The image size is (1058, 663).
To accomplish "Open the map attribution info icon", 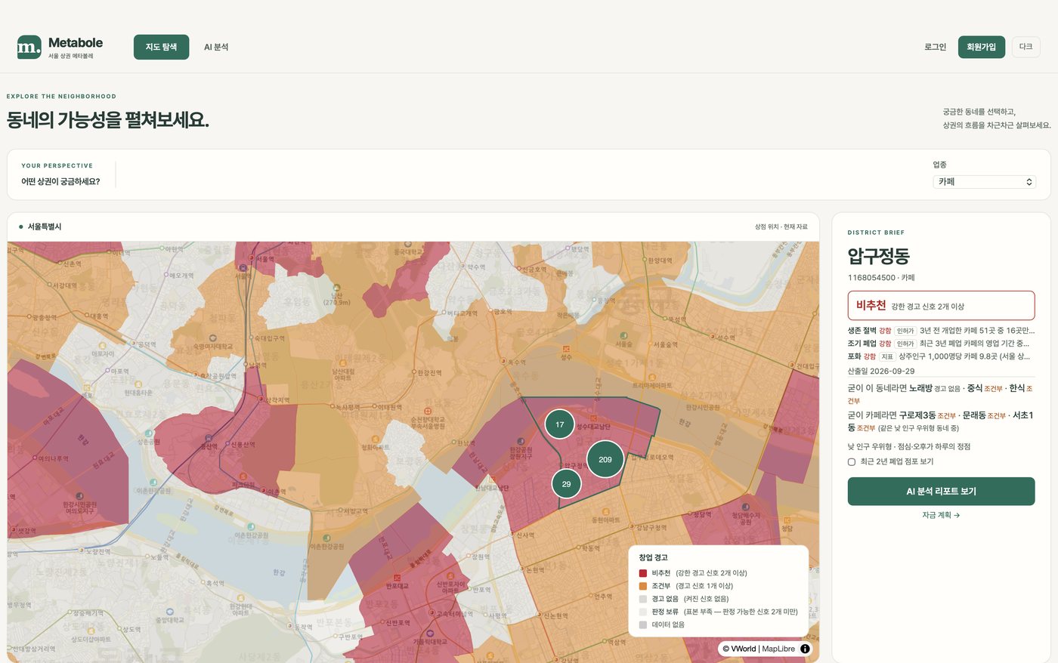I will [x=805, y=649].
